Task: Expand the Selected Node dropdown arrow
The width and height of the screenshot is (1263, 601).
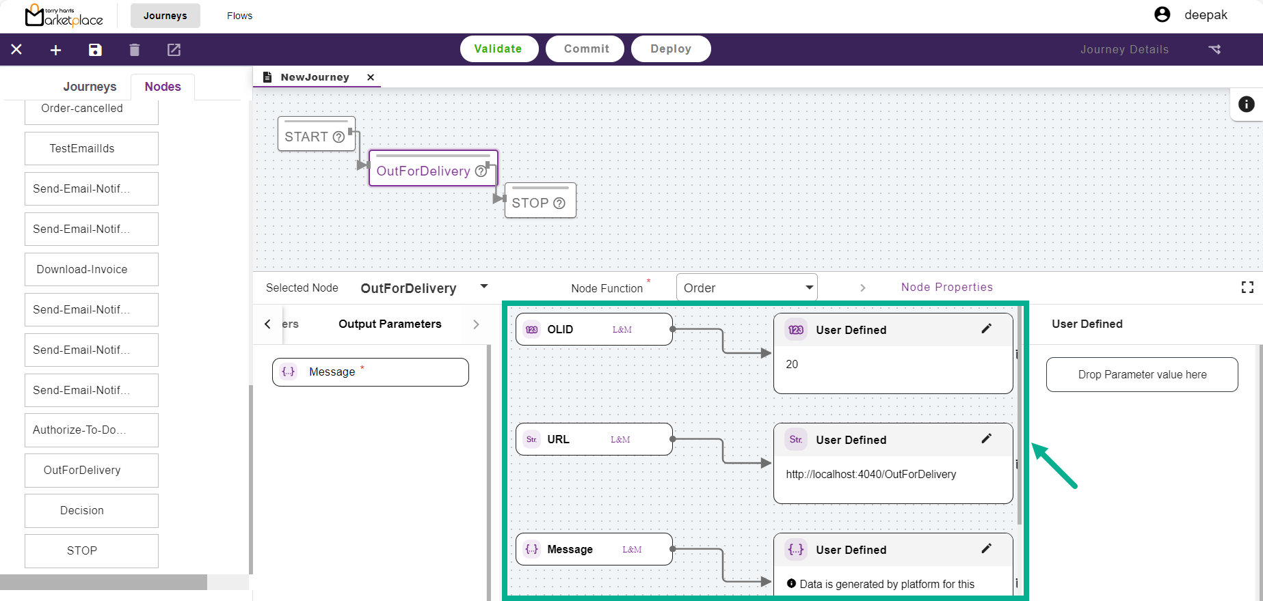Action: click(x=484, y=287)
